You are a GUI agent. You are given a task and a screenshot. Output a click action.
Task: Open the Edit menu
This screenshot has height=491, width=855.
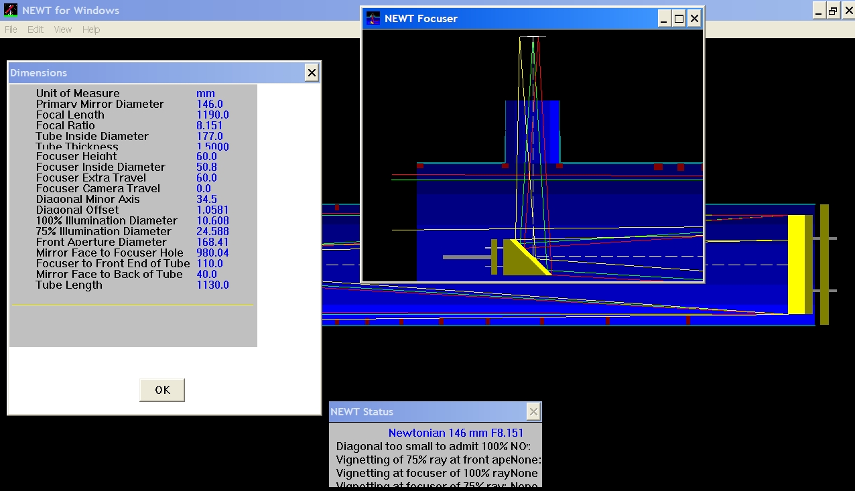click(x=36, y=29)
